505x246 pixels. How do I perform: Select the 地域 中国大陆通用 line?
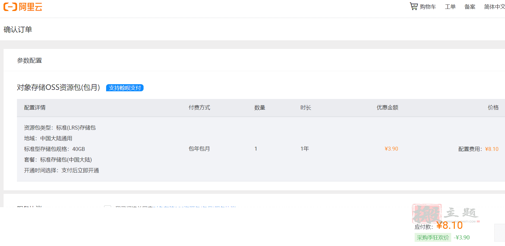click(48, 138)
